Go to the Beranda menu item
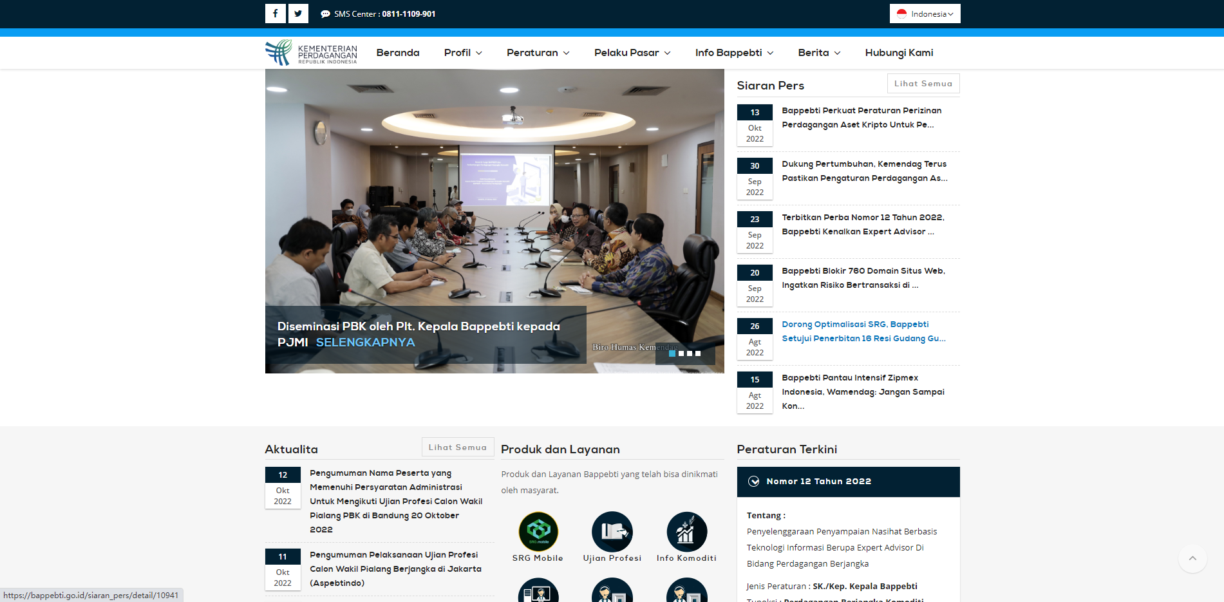 coord(398,53)
